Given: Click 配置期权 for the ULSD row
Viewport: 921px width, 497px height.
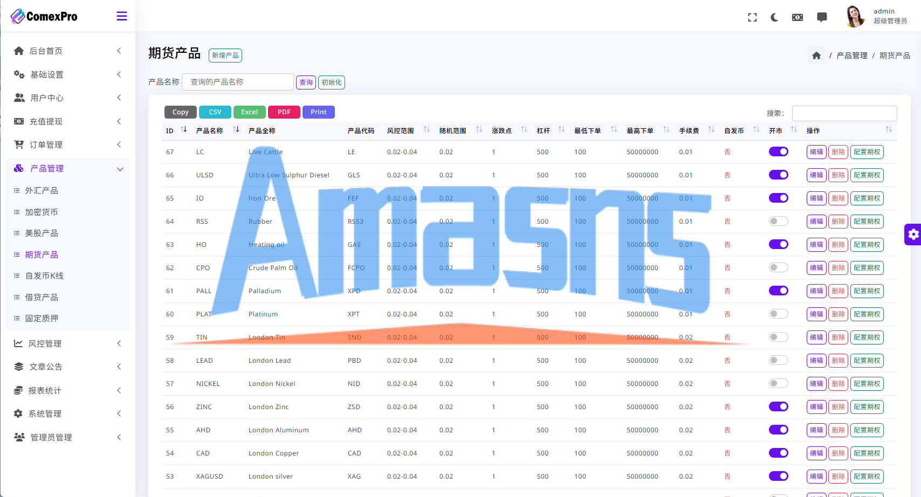Looking at the screenshot, I should pyautogui.click(x=867, y=175).
